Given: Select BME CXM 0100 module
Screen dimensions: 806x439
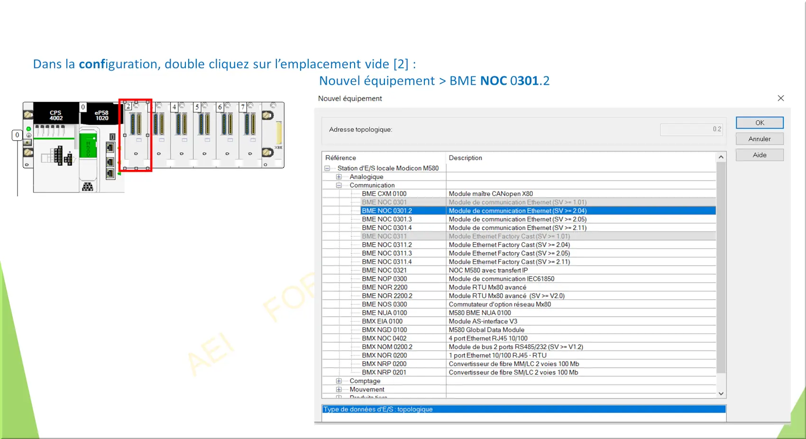Looking at the screenshot, I should 384,194.
